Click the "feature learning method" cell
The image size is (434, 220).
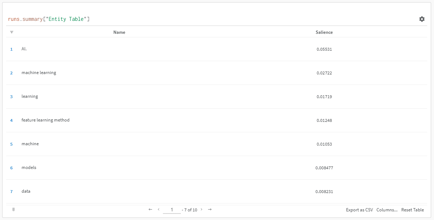(x=45, y=120)
